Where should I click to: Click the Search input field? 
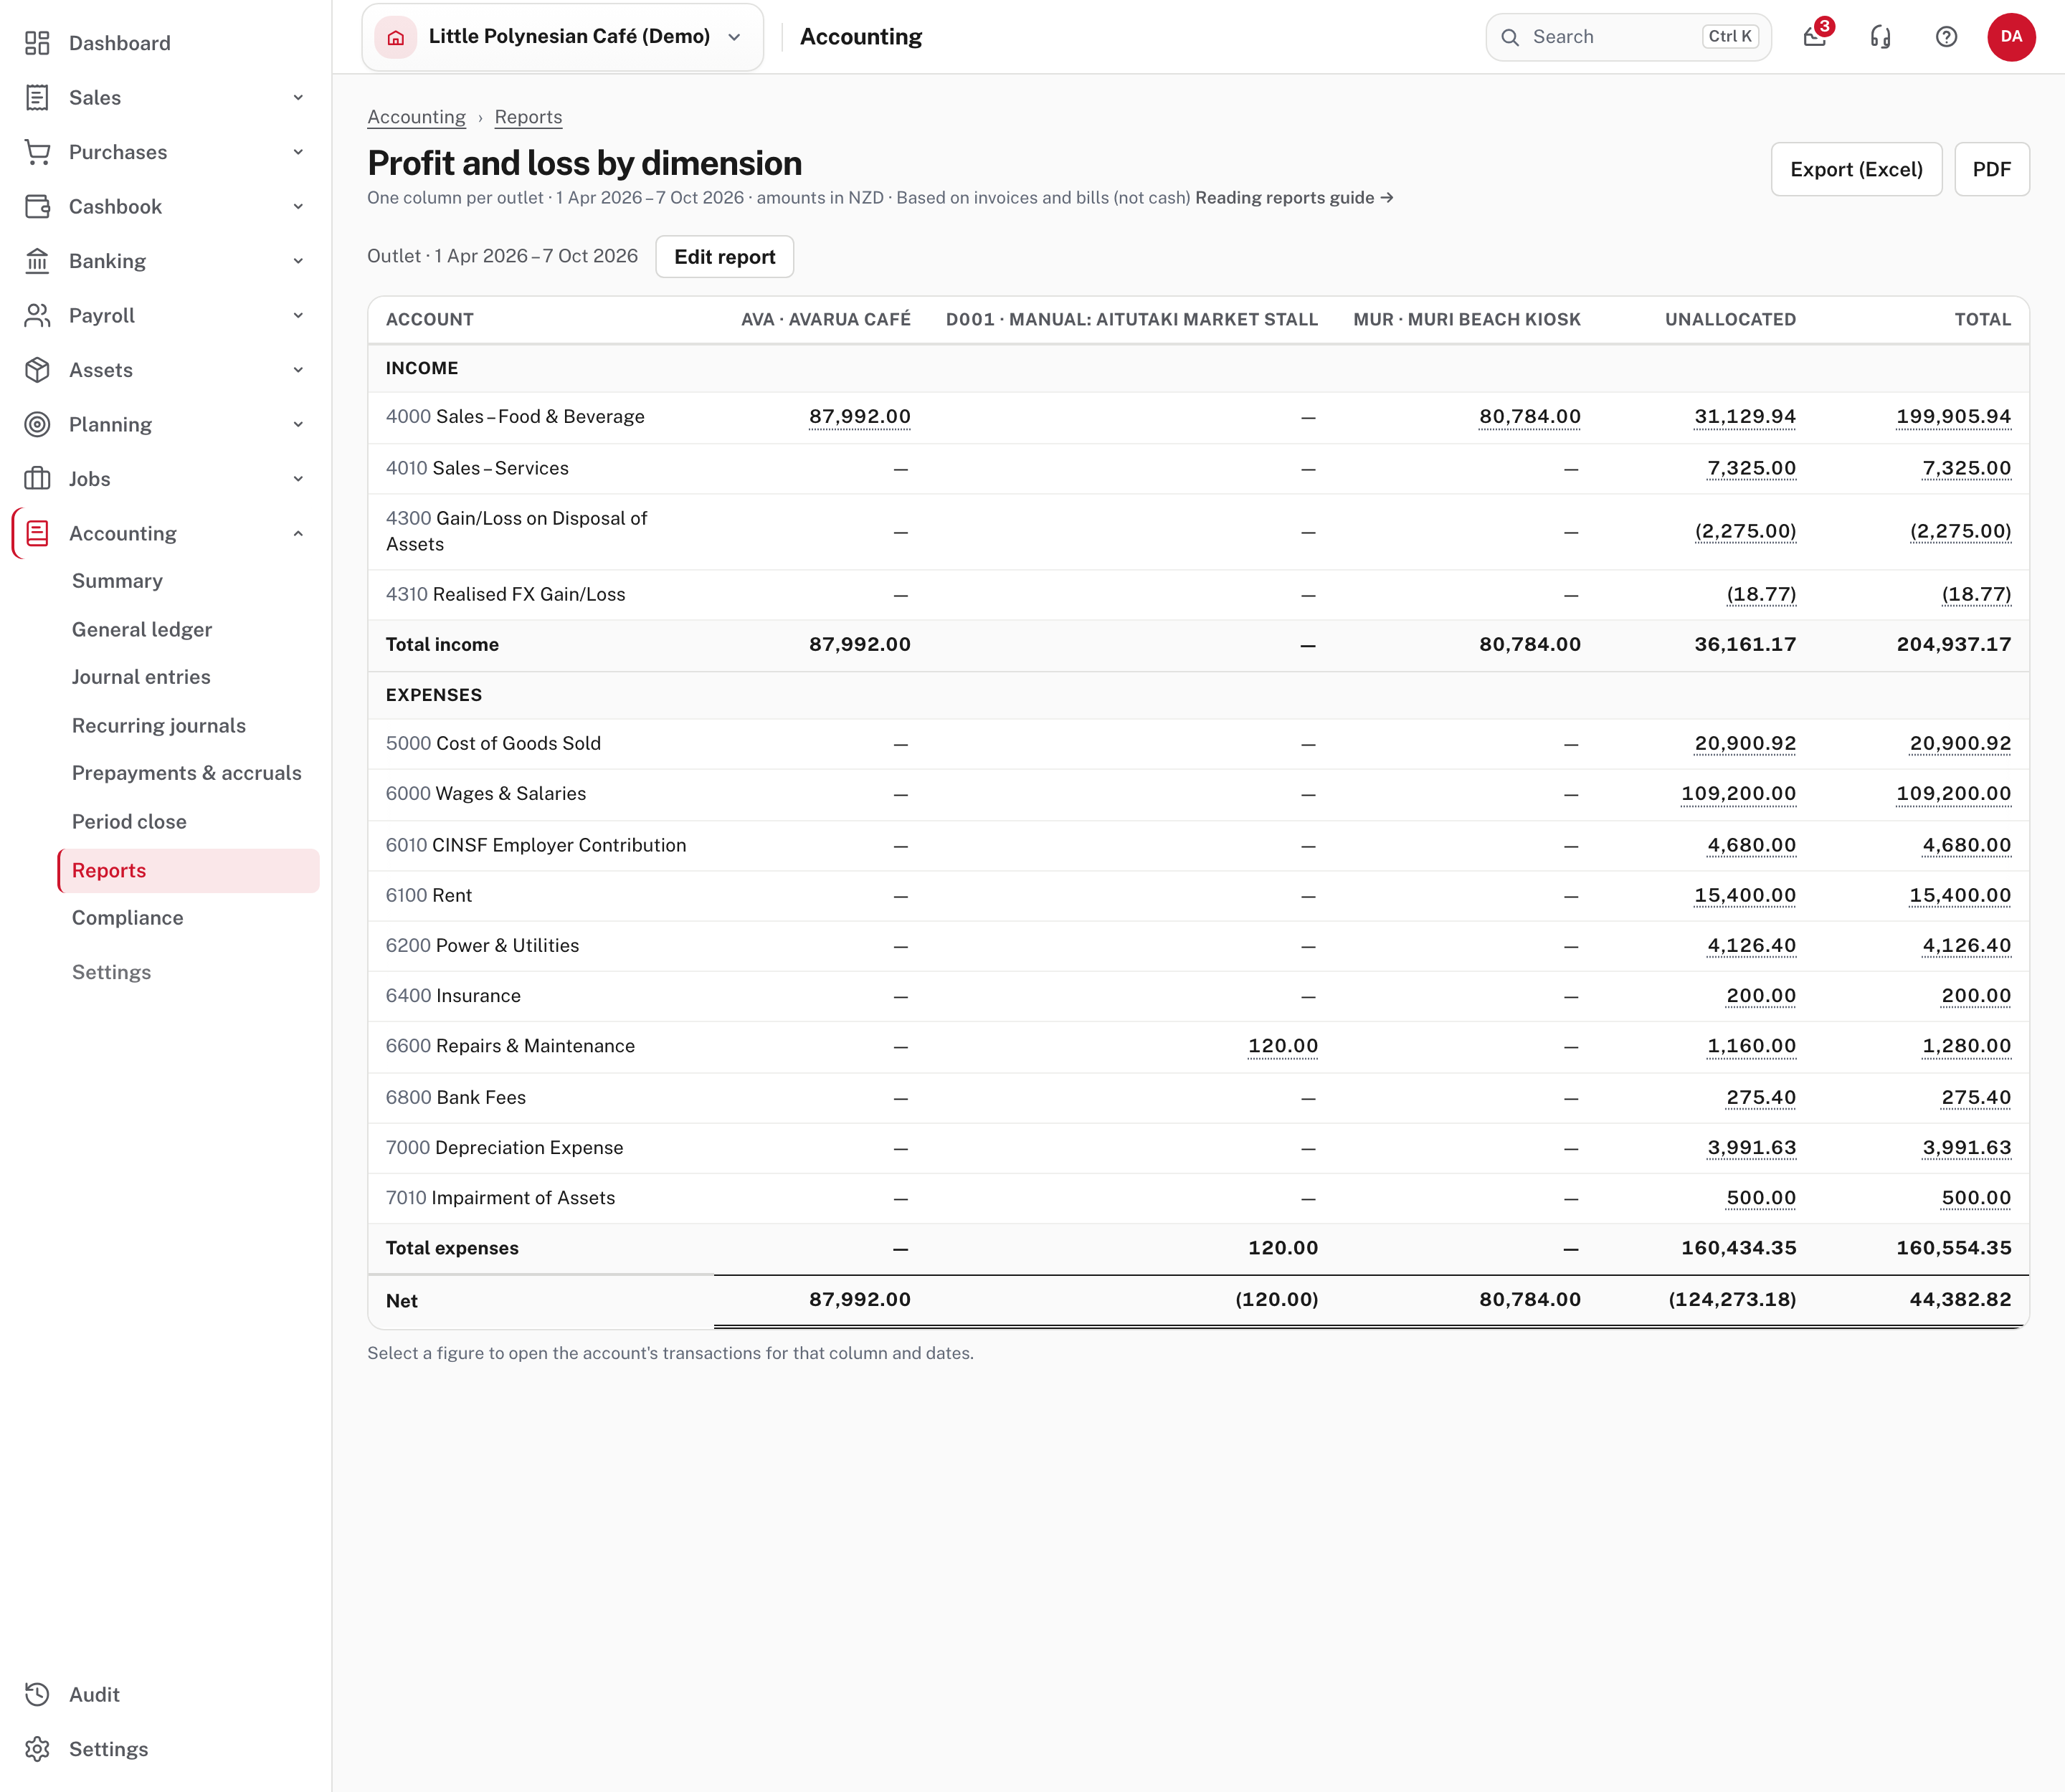point(1628,37)
